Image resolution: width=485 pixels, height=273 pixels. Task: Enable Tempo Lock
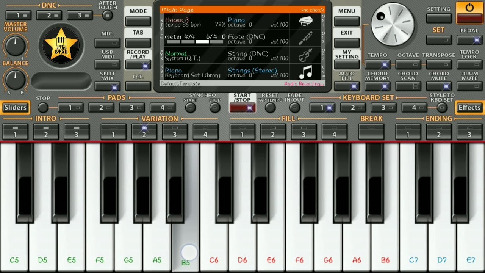coord(469,64)
